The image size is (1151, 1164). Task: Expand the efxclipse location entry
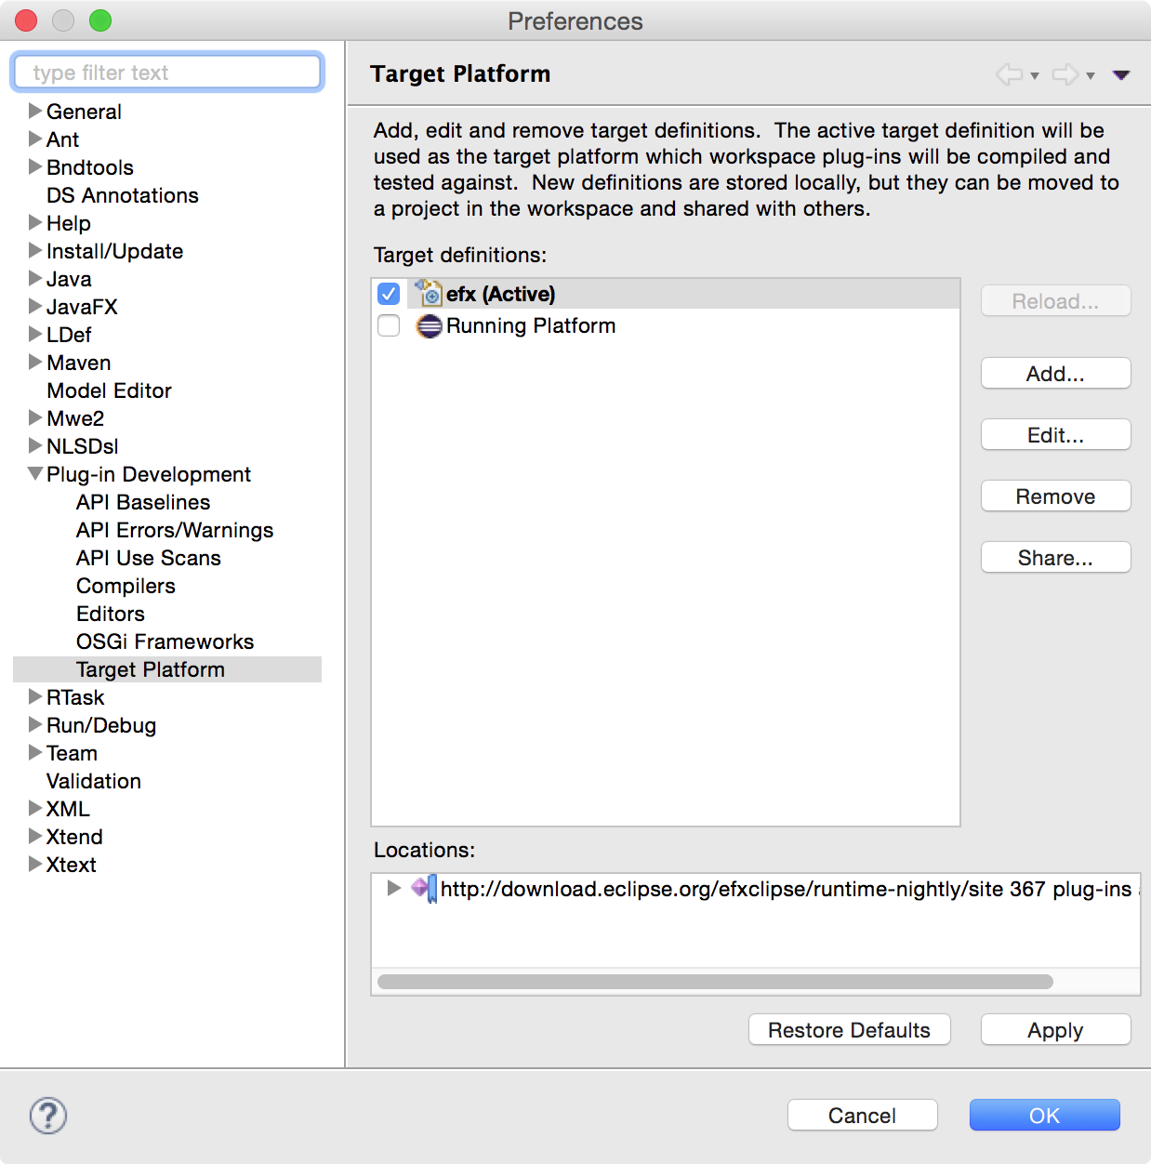click(x=393, y=889)
